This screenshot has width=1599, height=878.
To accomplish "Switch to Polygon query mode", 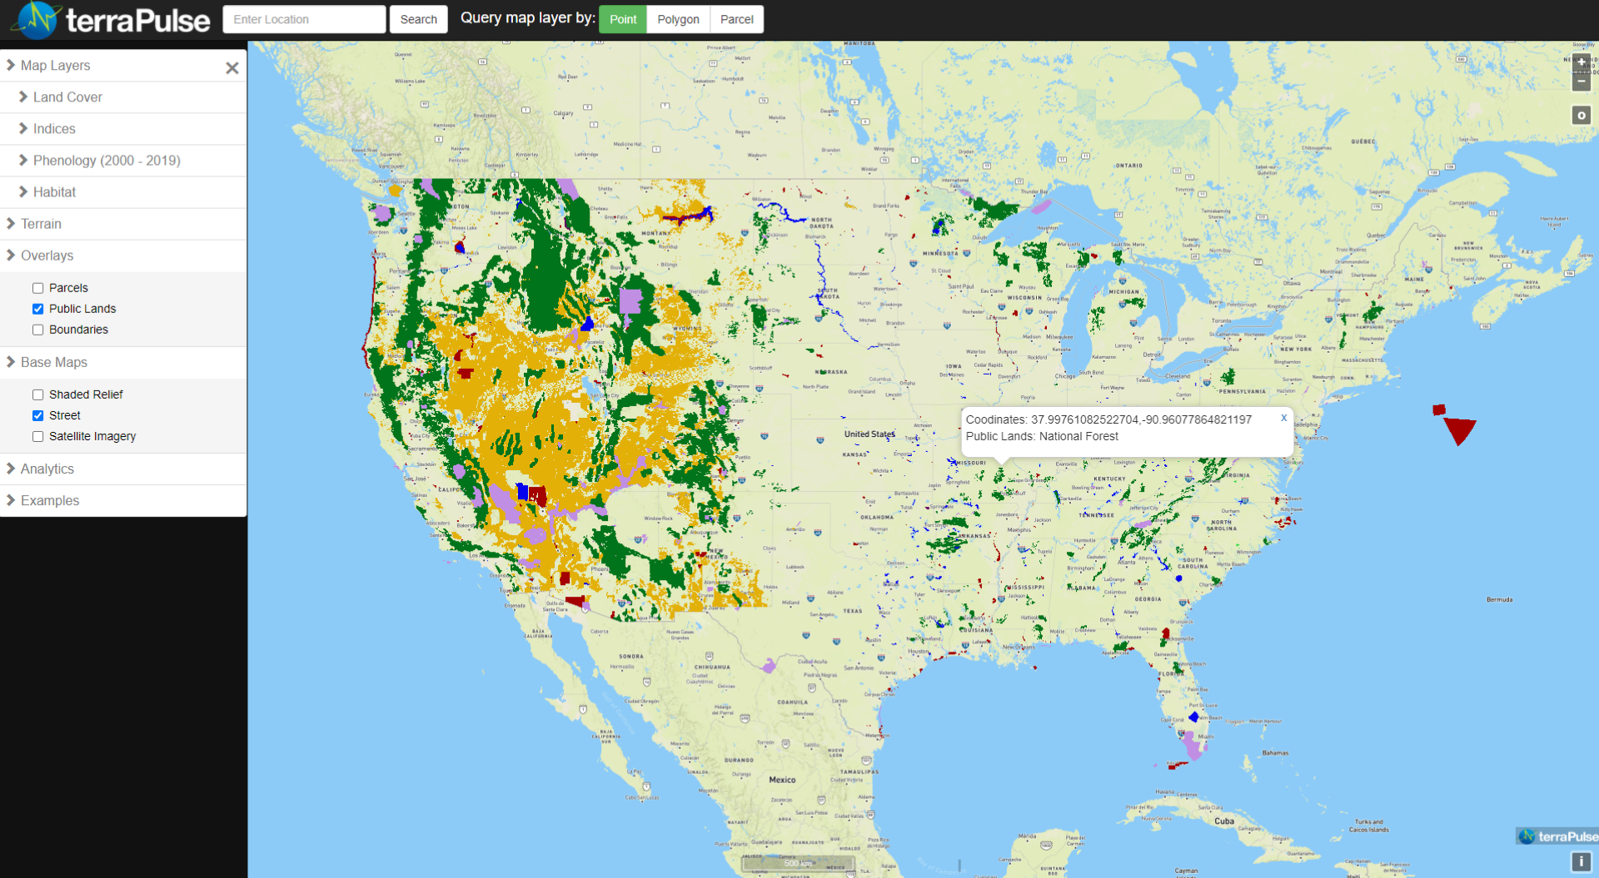I will pos(678,19).
